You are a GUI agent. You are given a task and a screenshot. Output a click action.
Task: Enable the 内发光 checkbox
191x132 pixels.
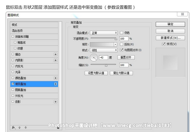(x=13, y=66)
